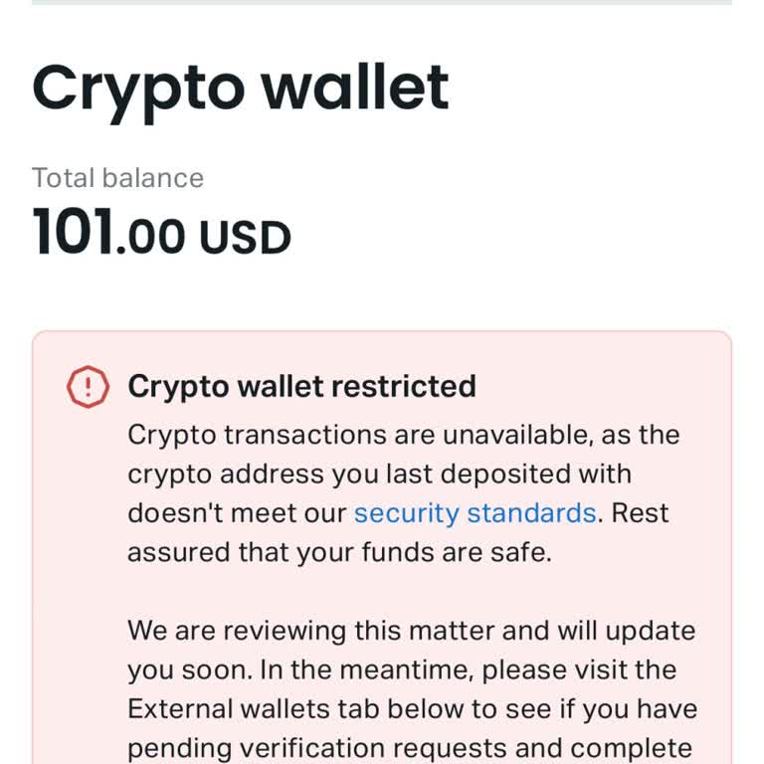764x764 pixels.
Task: Click the Crypto wallet restricted title
Action: click(301, 386)
